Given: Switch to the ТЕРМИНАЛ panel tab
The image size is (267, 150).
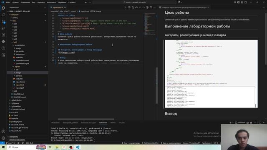Looking at the screenshot, I should (103, 122).
